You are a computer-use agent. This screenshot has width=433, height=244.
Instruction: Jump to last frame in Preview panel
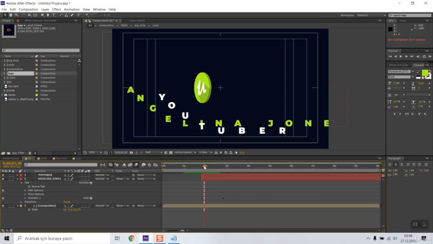coord(412,56)
